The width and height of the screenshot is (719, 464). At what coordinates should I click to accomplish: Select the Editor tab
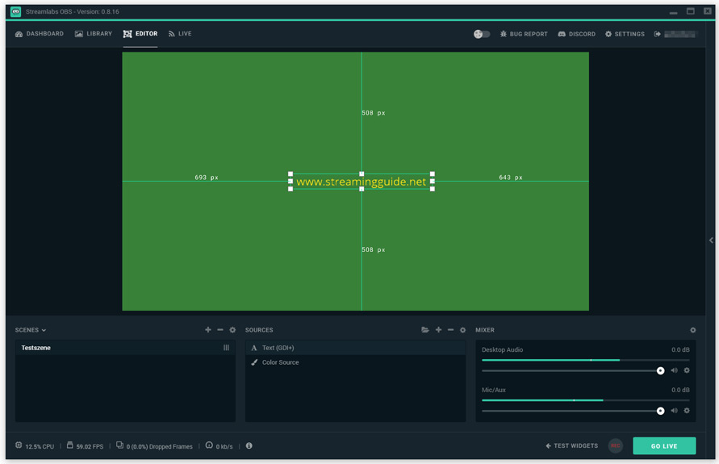[x=140, y=34]
